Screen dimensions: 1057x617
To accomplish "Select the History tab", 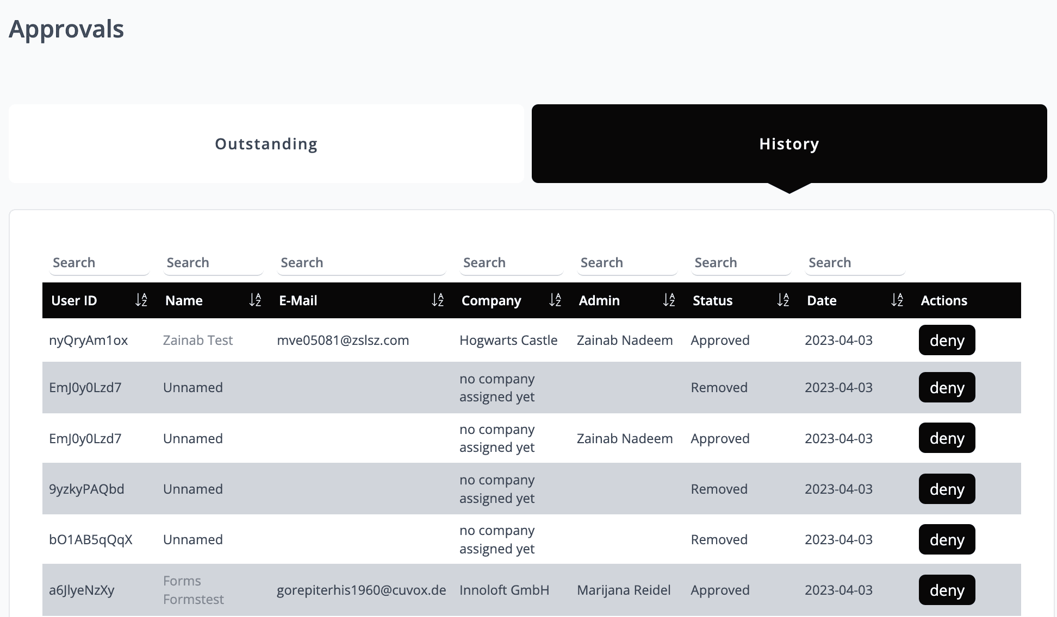I will (789, 144).
